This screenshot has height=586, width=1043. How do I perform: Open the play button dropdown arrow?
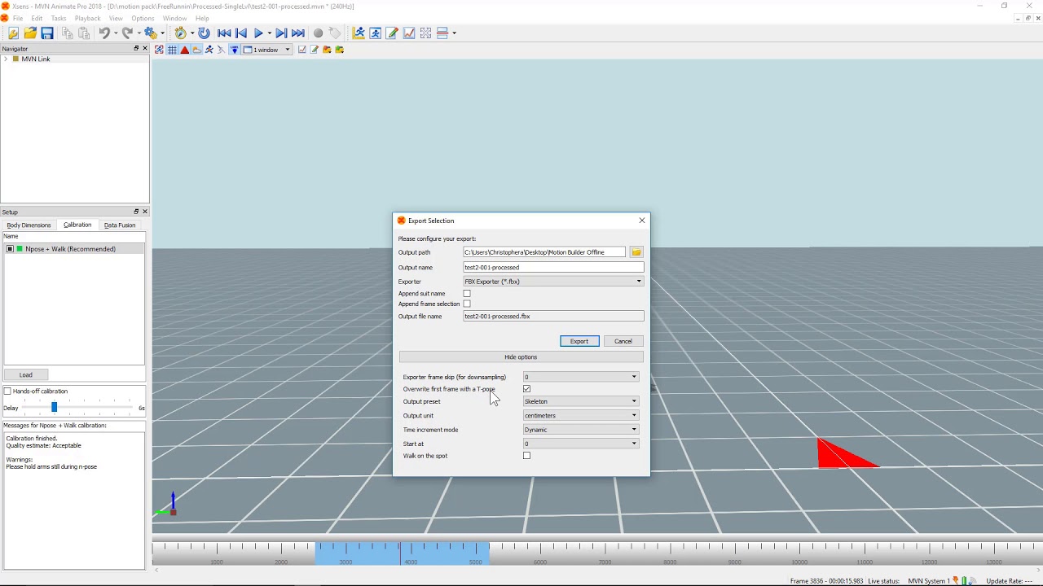pos(269,33)
